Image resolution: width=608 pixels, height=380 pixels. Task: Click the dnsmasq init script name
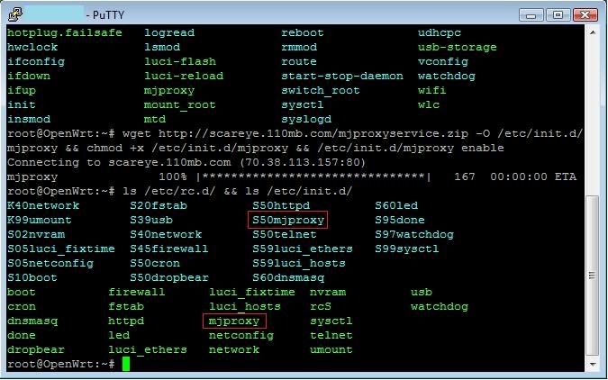click(x=32, y=321)
